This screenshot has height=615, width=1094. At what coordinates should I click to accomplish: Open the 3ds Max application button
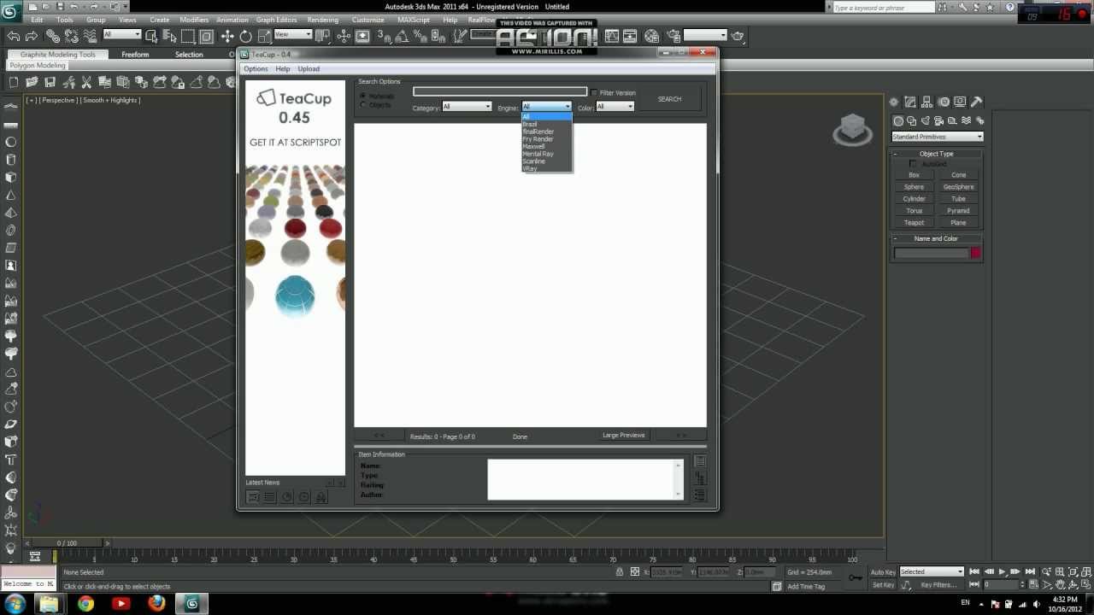pos(11,10)
